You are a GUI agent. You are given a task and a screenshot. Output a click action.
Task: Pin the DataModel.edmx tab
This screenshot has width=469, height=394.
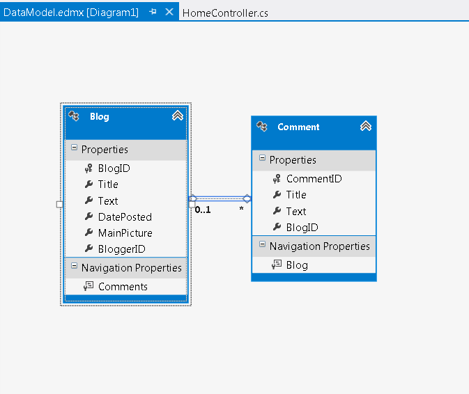pos(153,12)
